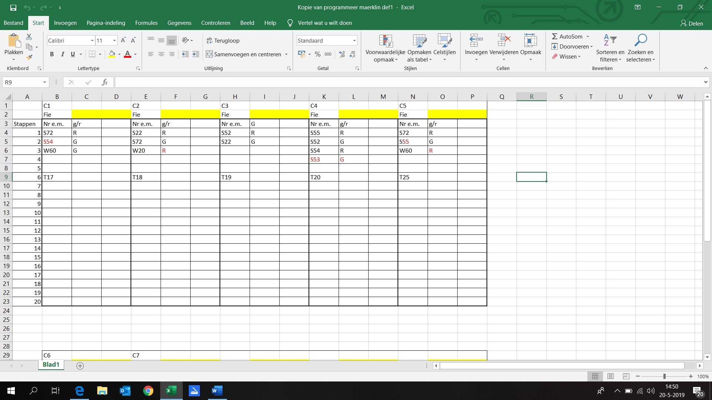Switch to Page Layout view icon

click(611, 376)
